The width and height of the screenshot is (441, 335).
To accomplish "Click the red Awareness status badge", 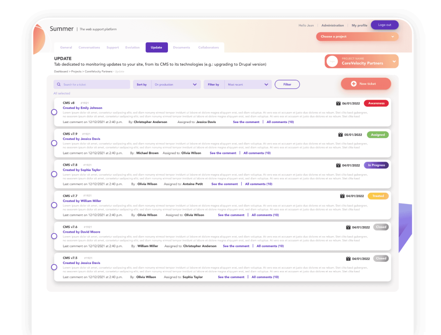I will (x=376, y=103).
